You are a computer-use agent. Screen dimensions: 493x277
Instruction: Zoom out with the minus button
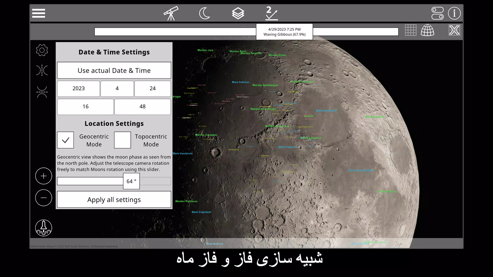point(44,198)
